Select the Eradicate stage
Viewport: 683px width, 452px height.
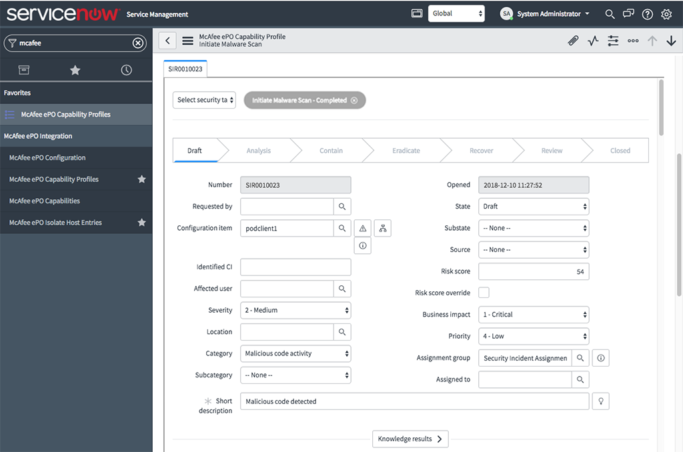pos(406,151)
